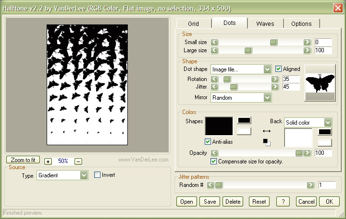Click the Reset button
The image size is (346, 219).
click(259, 202)
